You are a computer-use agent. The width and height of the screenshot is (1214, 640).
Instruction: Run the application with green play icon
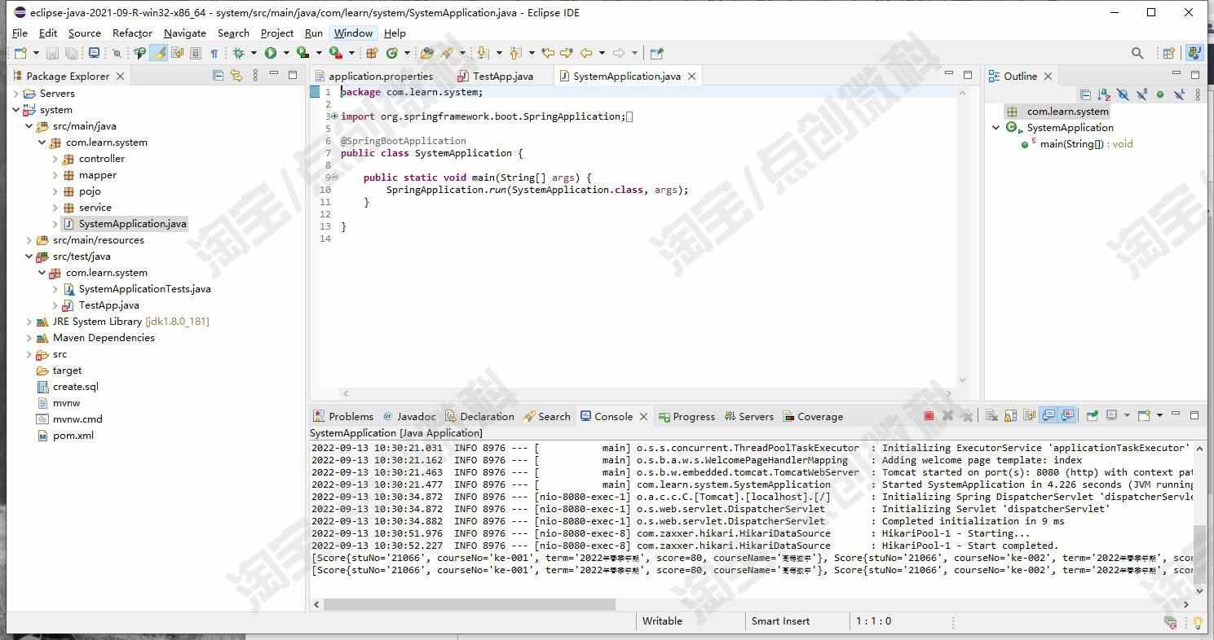tap(270, 53)
